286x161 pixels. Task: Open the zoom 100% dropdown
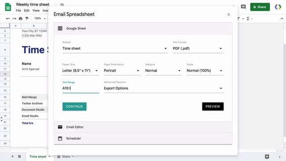coord(40,18)
